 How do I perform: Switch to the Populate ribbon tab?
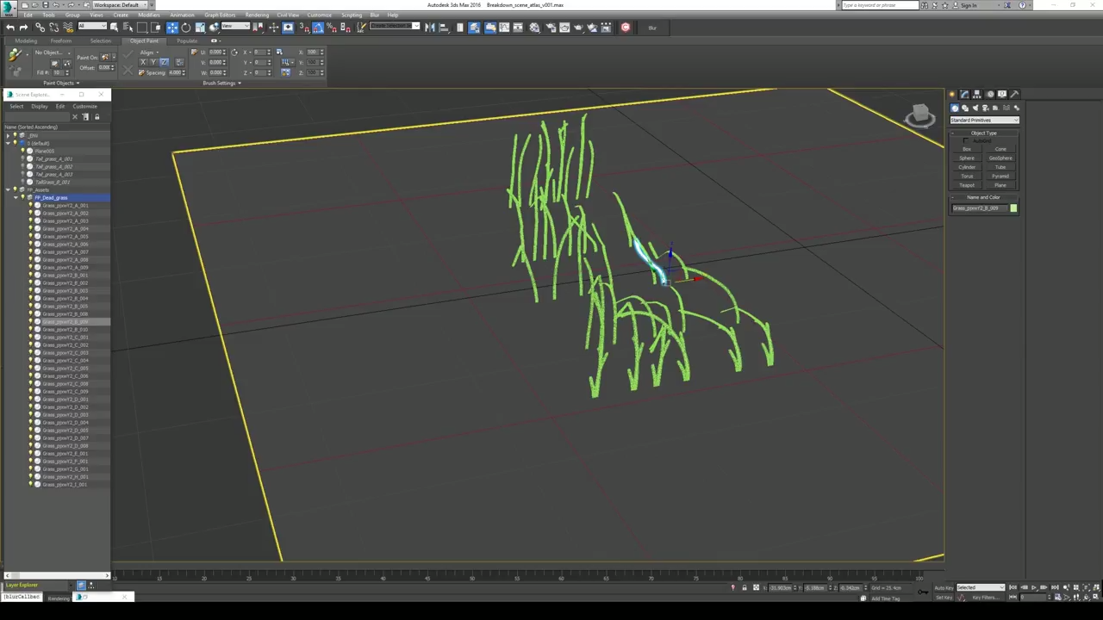coord(187,40)
